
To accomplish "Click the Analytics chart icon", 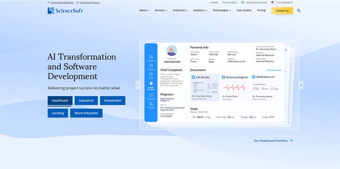I will coord(151,104).
